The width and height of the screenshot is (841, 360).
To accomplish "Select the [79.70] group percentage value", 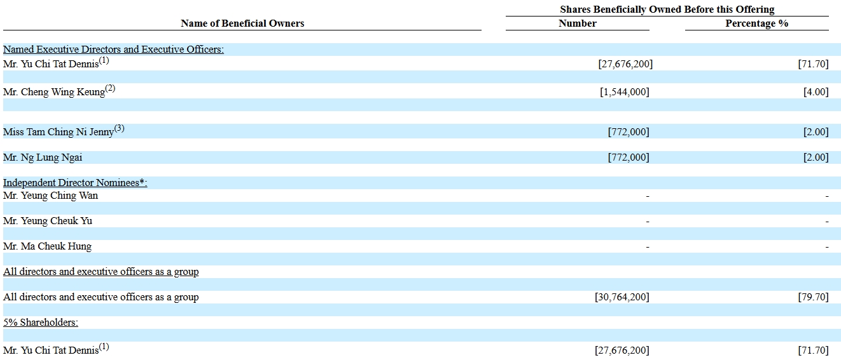I will [x=813, y=297].
